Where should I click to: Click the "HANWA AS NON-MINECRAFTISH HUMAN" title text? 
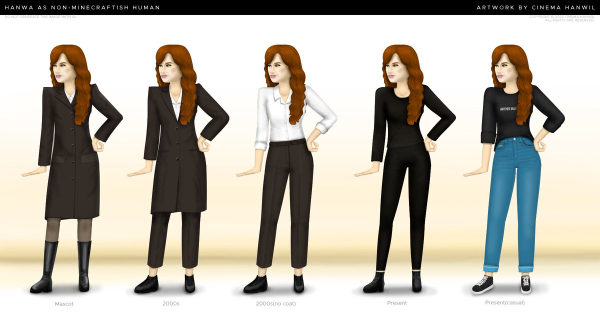[82, 7]
